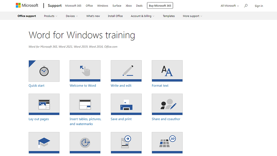The height and width of the screenshot is (156, 277).
Task: Open the 3D grid tile
Action: click(167, 143)
